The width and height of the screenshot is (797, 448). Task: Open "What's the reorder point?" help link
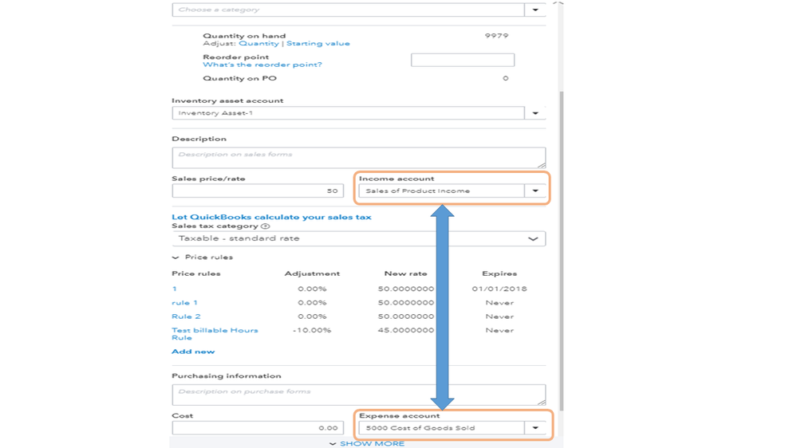pyautogui.click(x=262, y=65)
